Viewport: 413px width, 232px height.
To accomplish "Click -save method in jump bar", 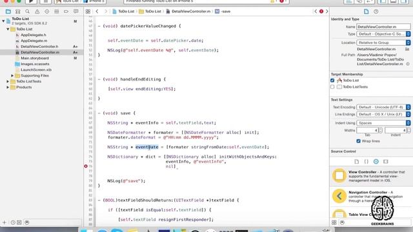I will click(x=223, y=12).
